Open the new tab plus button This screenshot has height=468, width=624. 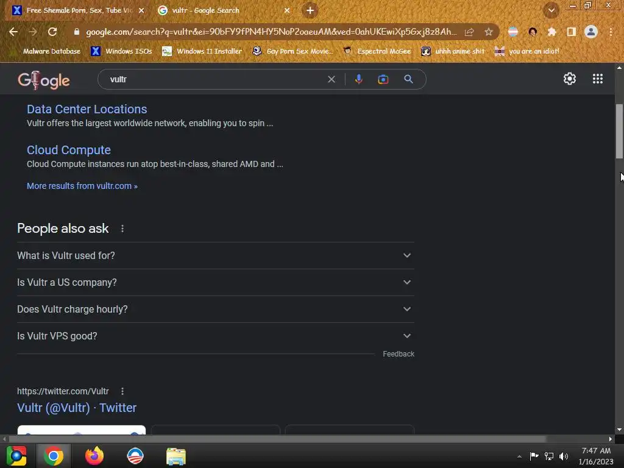pos(310,10)
